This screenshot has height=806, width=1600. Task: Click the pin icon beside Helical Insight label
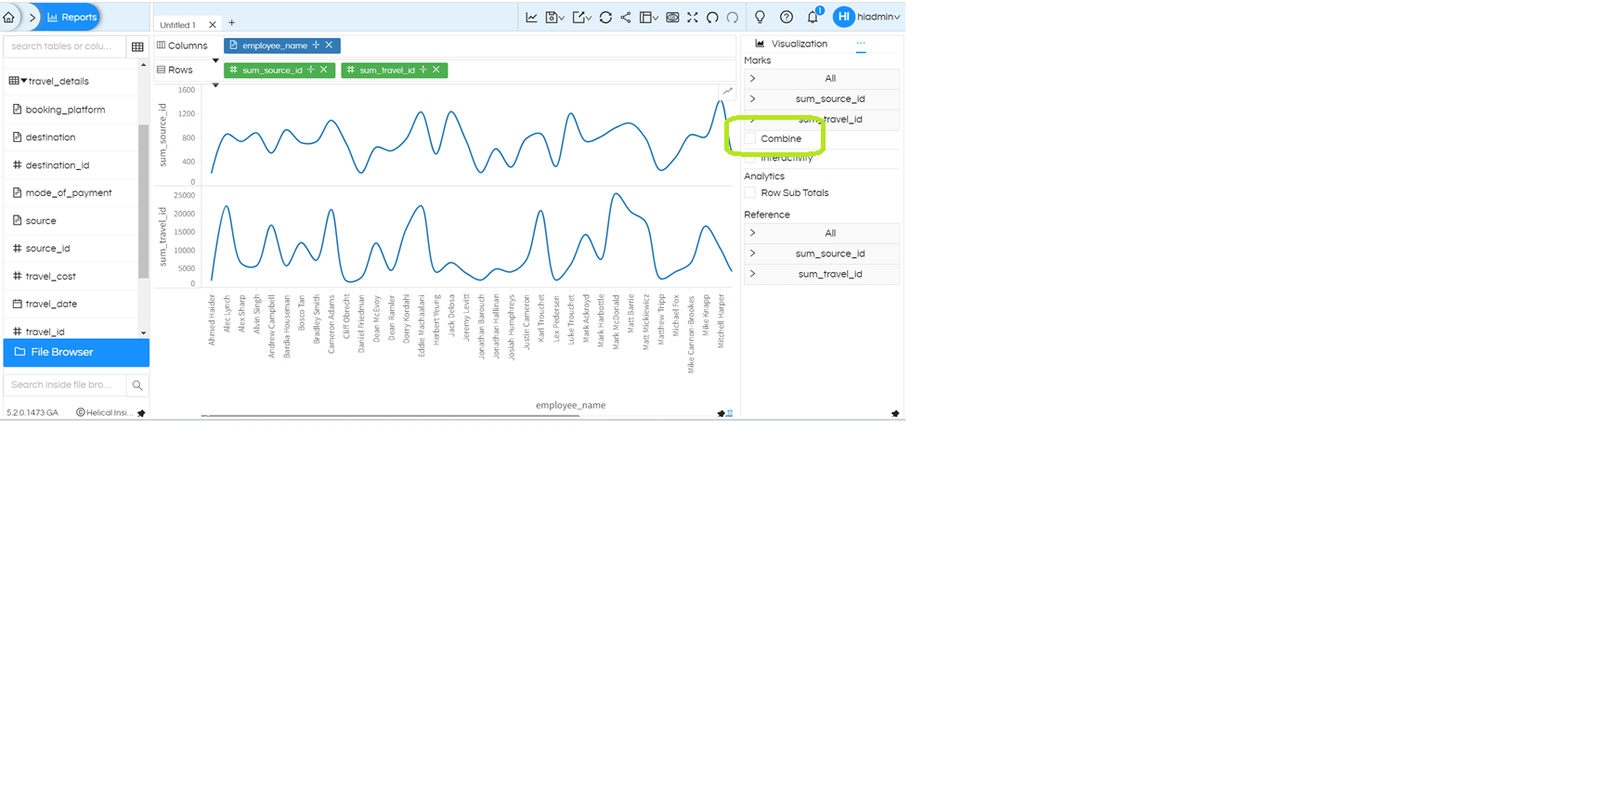pos(141,413)
